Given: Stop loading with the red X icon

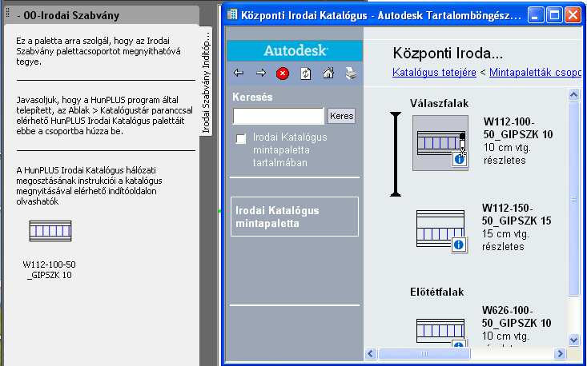Looking at the screenshot, I should click(283, 74).
